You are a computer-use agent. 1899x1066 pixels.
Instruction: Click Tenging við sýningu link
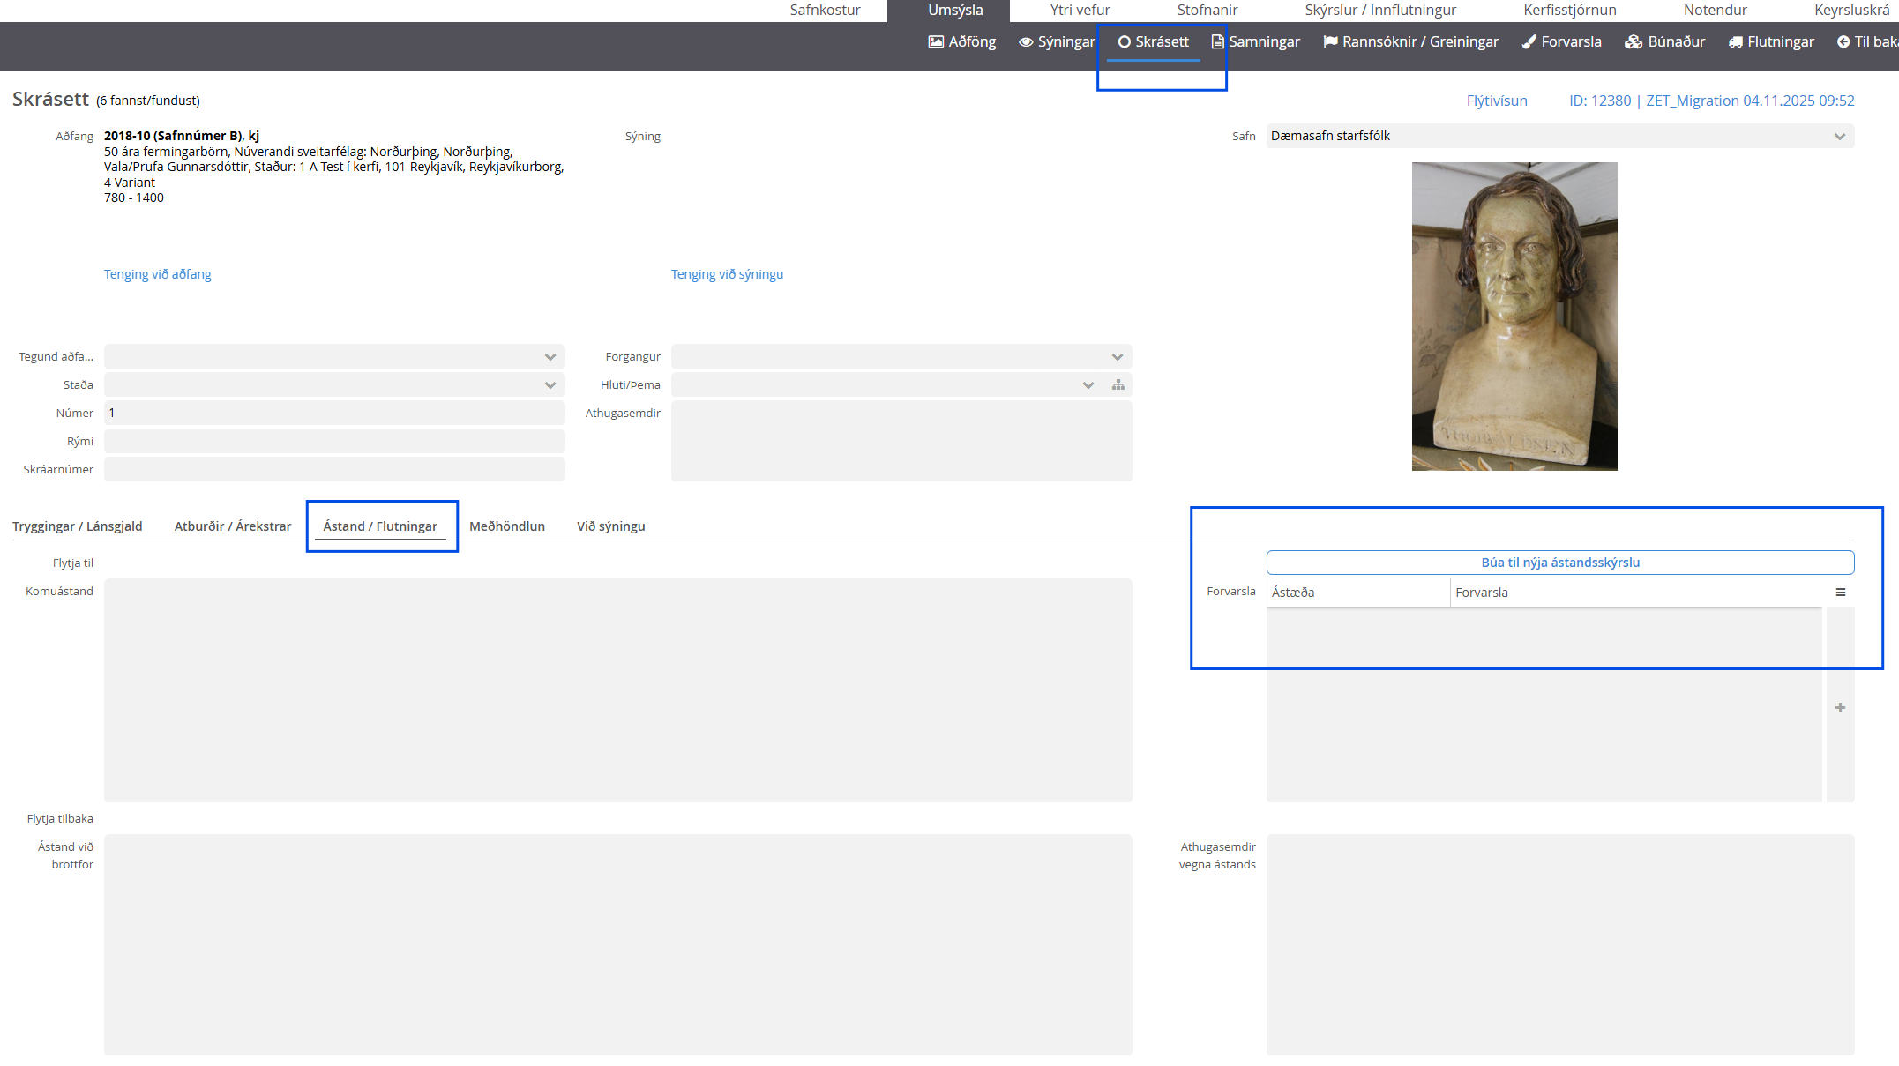click(x=727, y=274)
